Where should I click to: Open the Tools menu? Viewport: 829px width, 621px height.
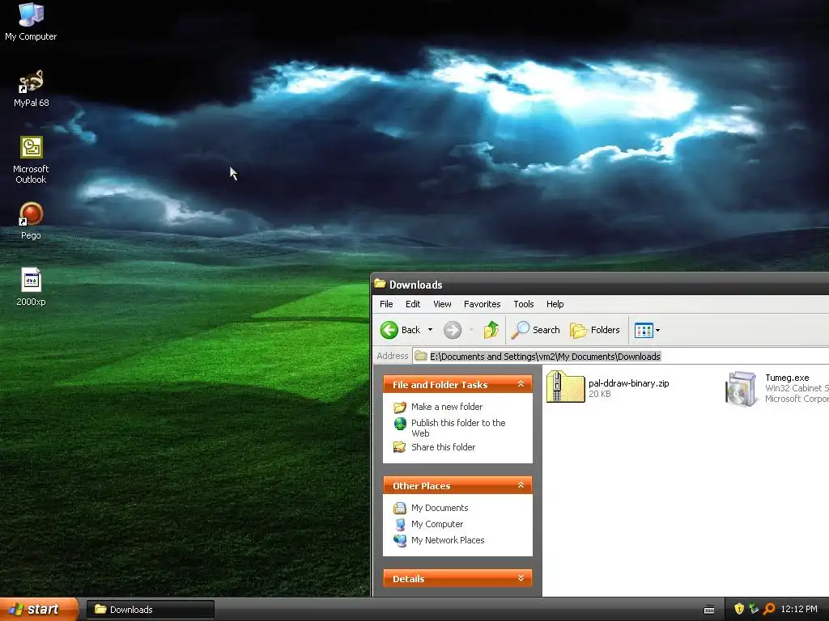point(524,304)
